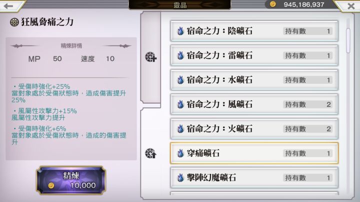The height and width of the screenshot is (202, 360).
Task: Click the ore list scrollbar thumb
Action: [348, 40]
